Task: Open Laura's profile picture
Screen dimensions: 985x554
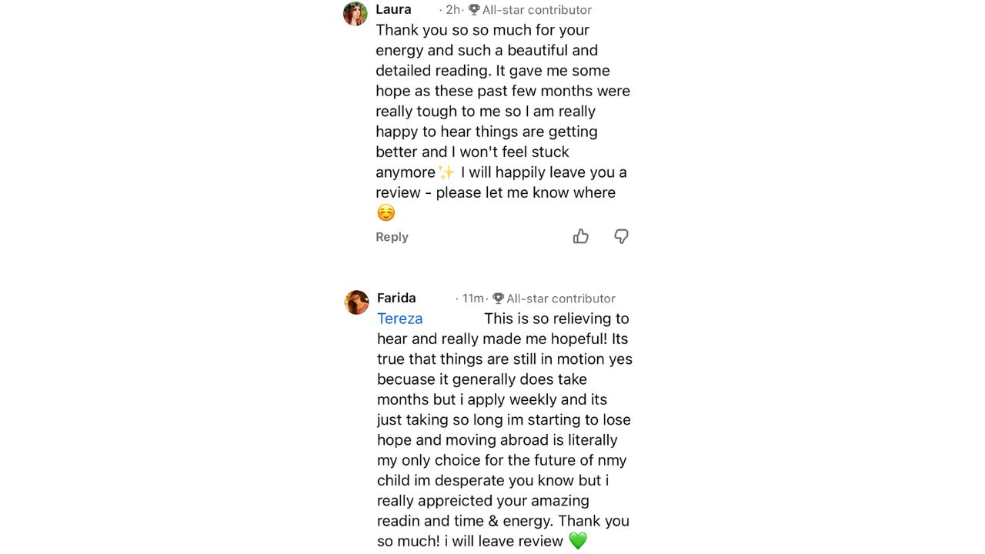Action: (x=356, y=14)
